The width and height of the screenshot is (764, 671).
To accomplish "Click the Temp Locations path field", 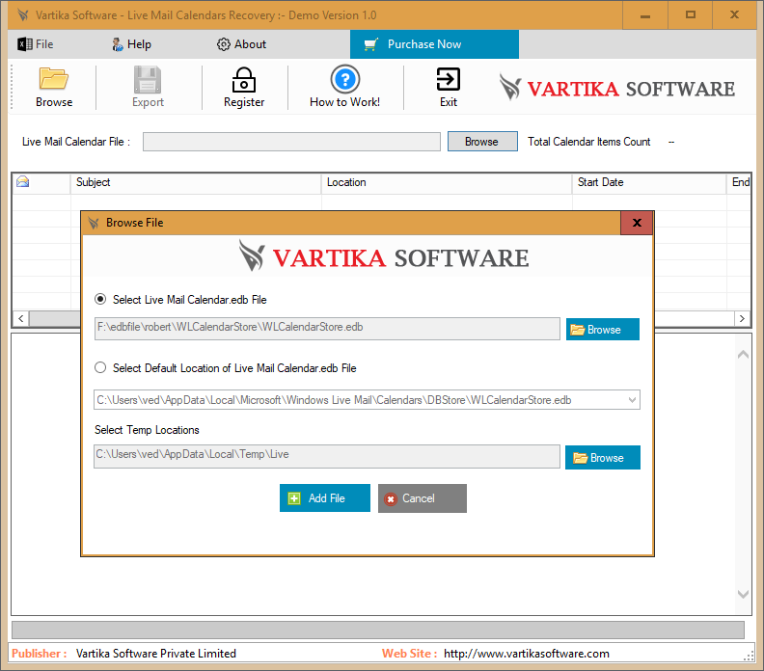I will point(326,456).
